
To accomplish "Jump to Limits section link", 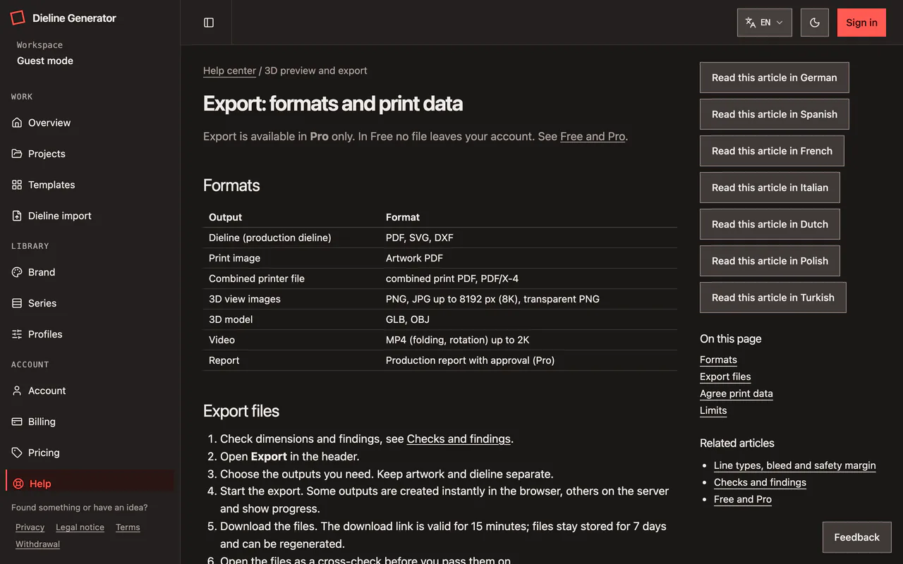I will (x=713, y=410).
